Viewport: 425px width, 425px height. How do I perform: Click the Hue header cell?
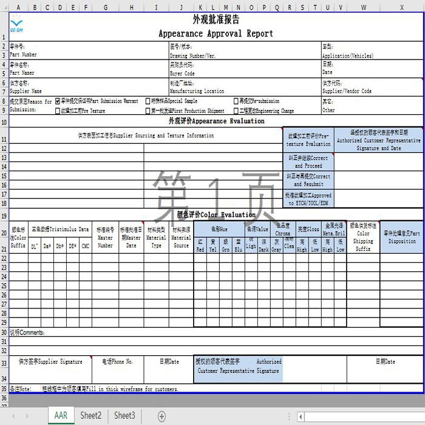point(219,229)
